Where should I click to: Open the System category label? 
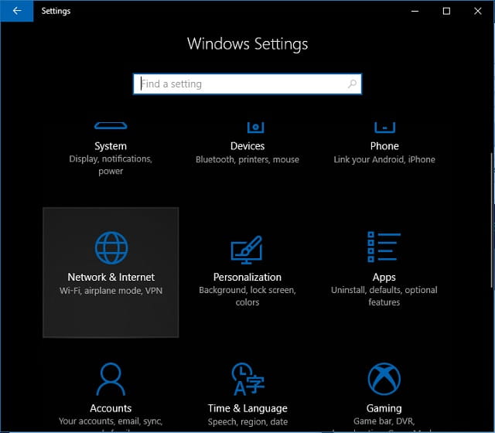[x=111, y=146]
